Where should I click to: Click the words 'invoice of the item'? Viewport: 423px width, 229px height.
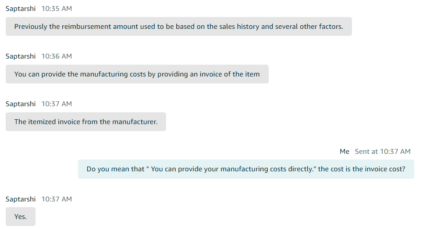tap(230, 74)
